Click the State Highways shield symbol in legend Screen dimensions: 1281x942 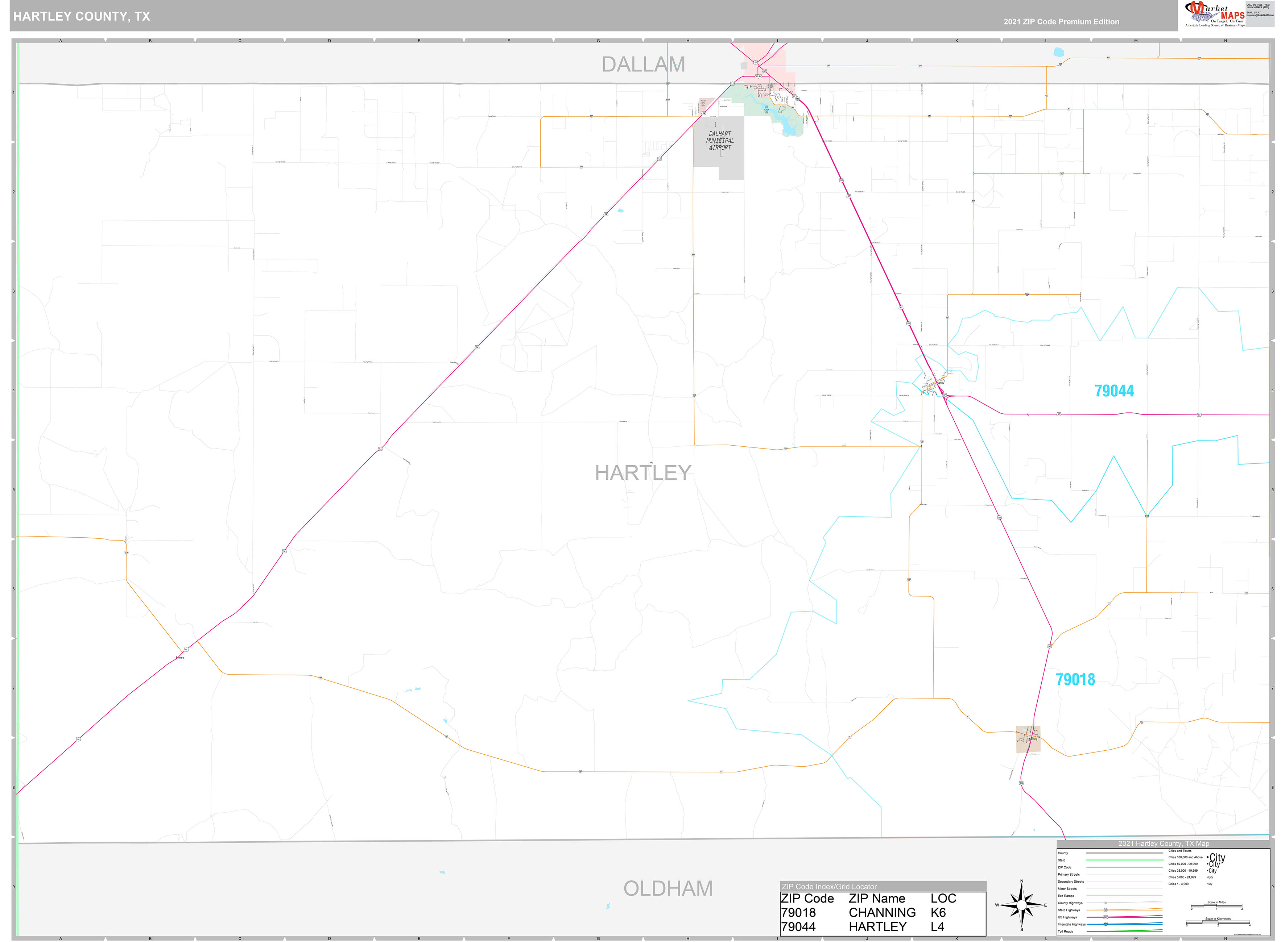(1106, 910)
